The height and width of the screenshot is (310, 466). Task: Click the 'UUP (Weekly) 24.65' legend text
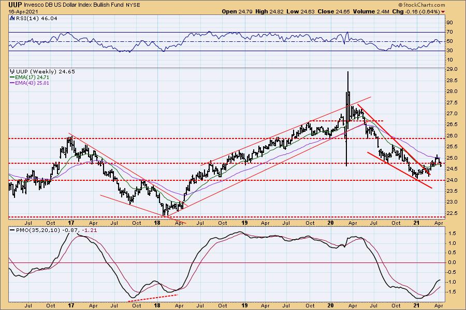(x=46, y=71)
